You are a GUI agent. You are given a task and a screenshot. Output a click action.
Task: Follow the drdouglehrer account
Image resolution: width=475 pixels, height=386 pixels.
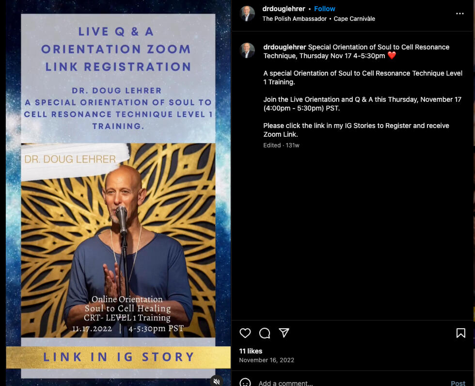(324, 9)
